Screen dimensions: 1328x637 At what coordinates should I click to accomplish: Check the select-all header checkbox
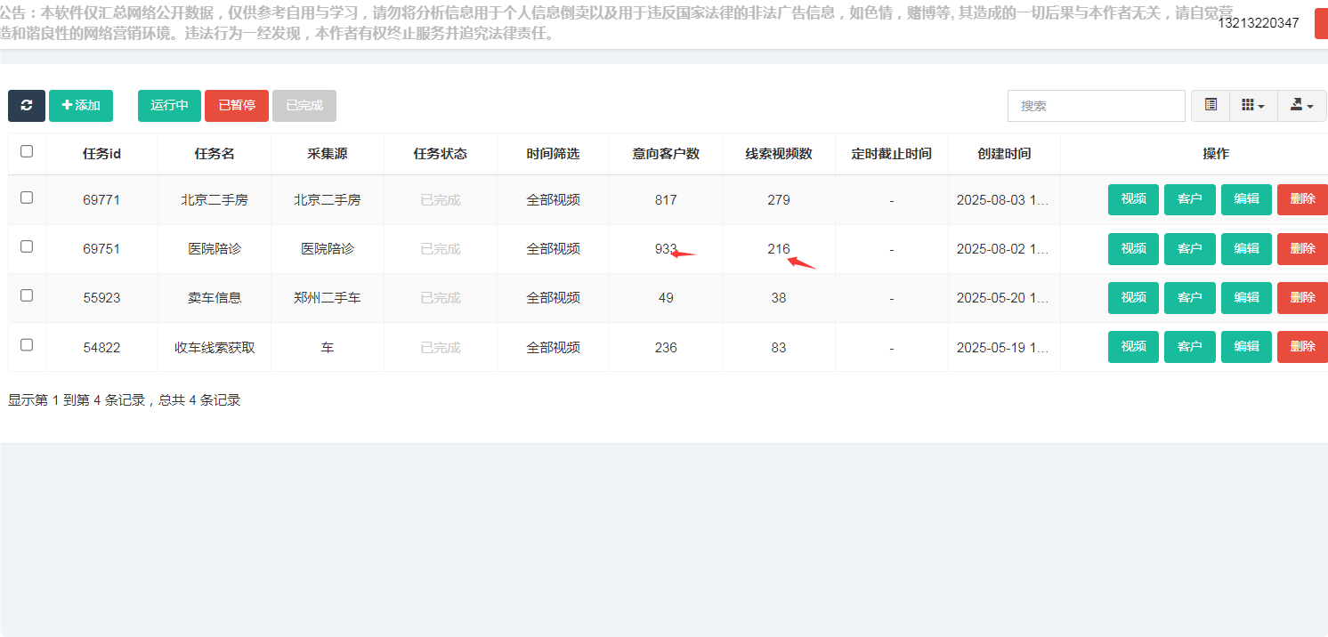pos(27,151)
